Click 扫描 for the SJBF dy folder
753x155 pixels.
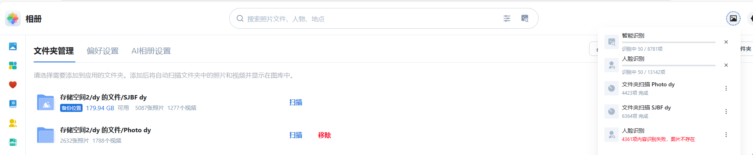click(x=296, y=102)
